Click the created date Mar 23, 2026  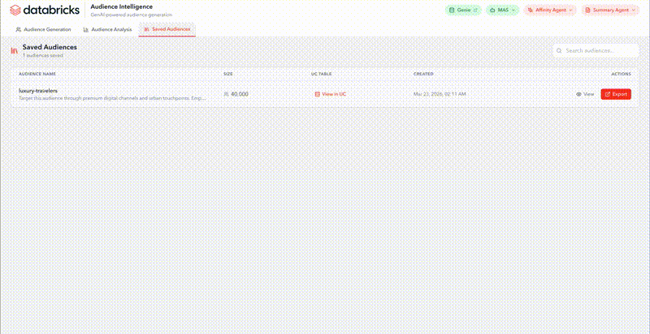[x=440, y=94]
